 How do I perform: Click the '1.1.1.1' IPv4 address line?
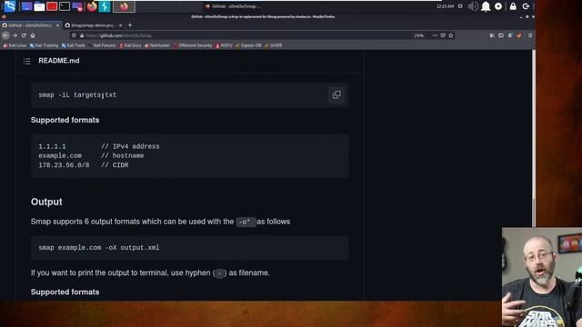[x=99, y=146]
